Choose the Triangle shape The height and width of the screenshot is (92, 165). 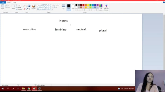pos(51,5)
